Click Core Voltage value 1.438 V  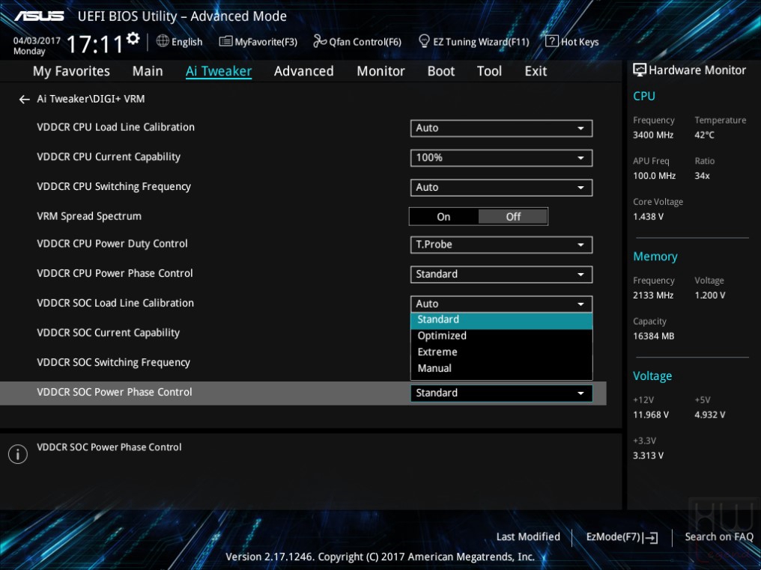(x=648, y=217)
